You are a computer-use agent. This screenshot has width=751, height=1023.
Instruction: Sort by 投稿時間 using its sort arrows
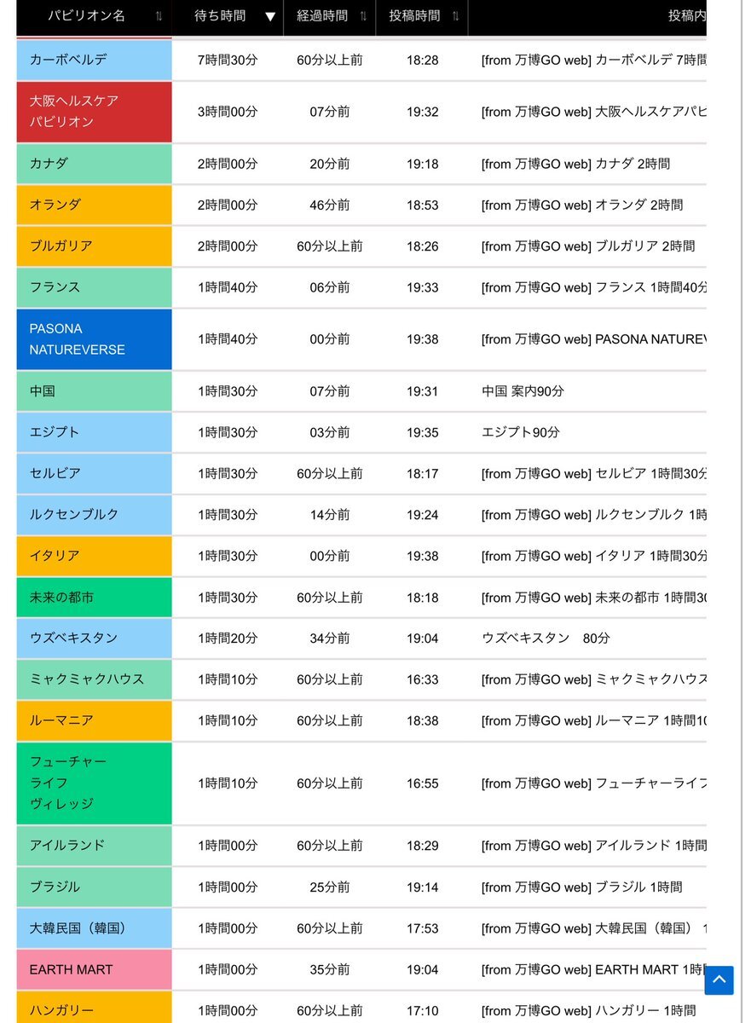click(x=456, y=16)
